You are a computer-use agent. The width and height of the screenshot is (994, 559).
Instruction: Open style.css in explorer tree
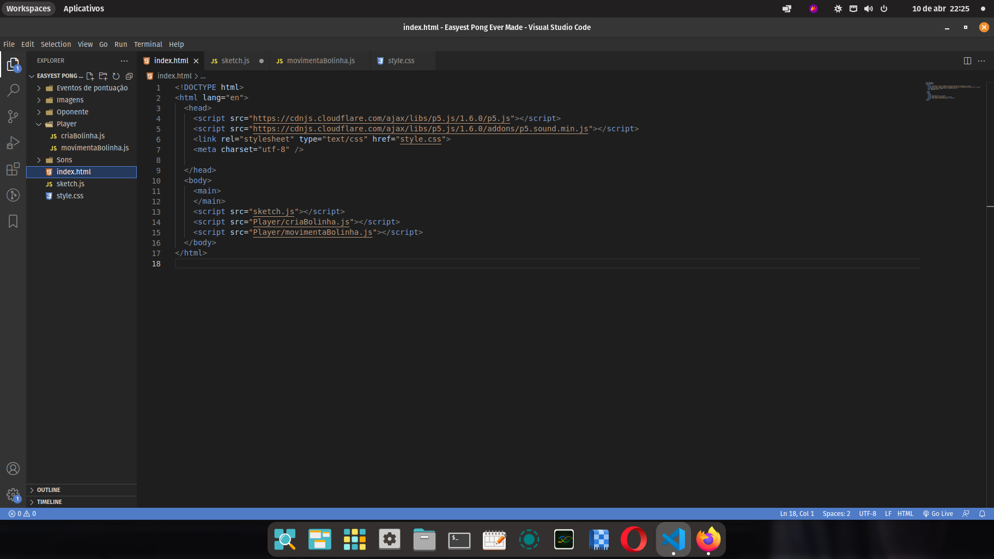(82, 196)
